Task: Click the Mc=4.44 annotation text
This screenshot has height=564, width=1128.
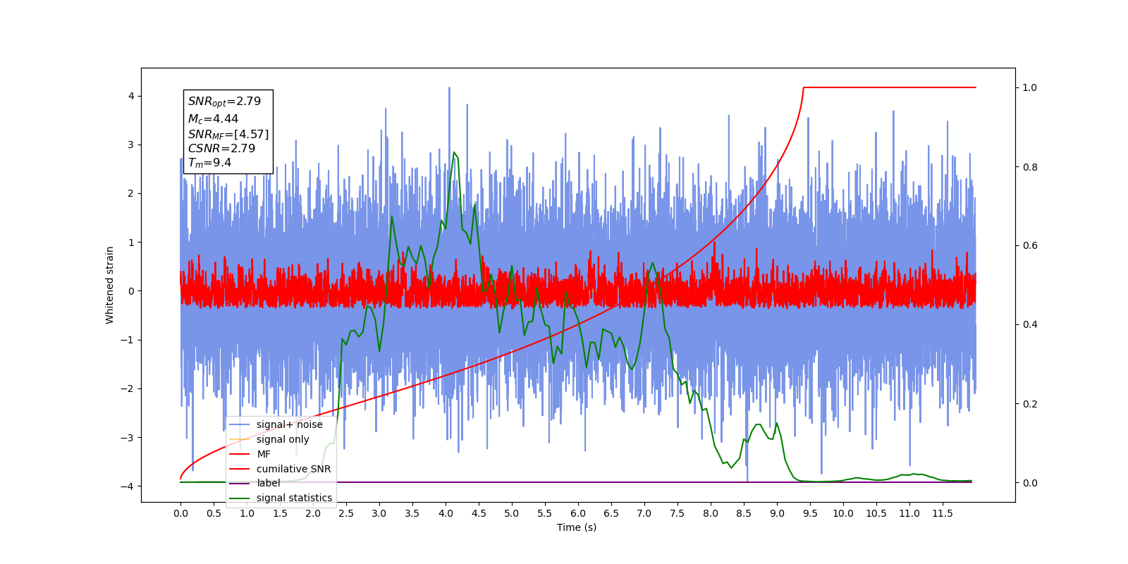Action: 213,119
